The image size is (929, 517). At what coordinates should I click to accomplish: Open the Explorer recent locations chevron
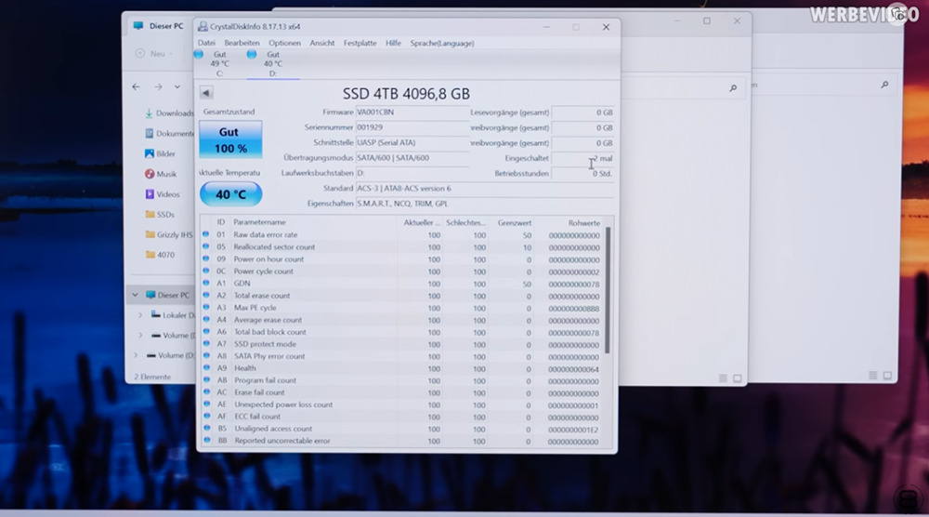click(177, 86)
